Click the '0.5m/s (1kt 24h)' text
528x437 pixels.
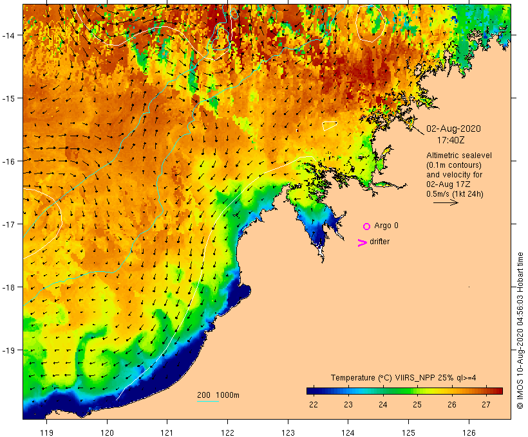[455, 194]
